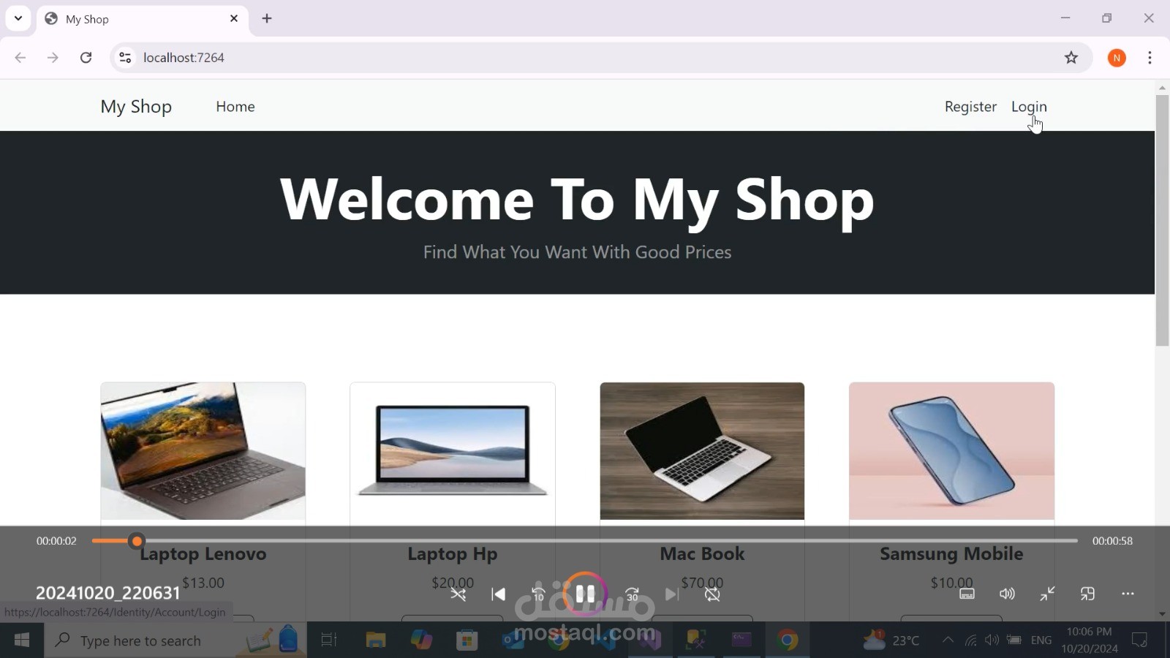Open the Windows Start menu
The height and width of the screenshot is (658, 1170).
pos(22,640)
